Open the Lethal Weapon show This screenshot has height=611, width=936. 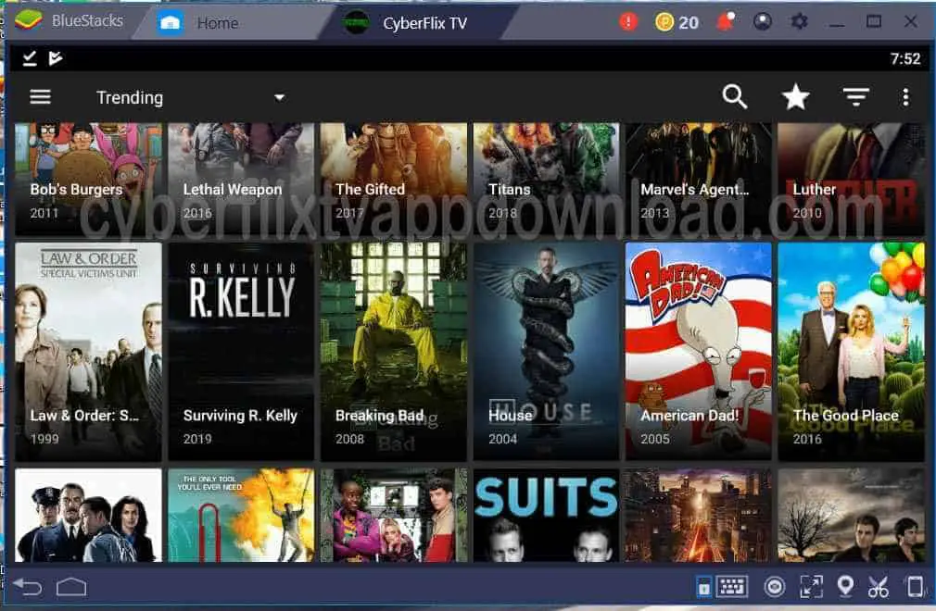(x=241, y=179)
